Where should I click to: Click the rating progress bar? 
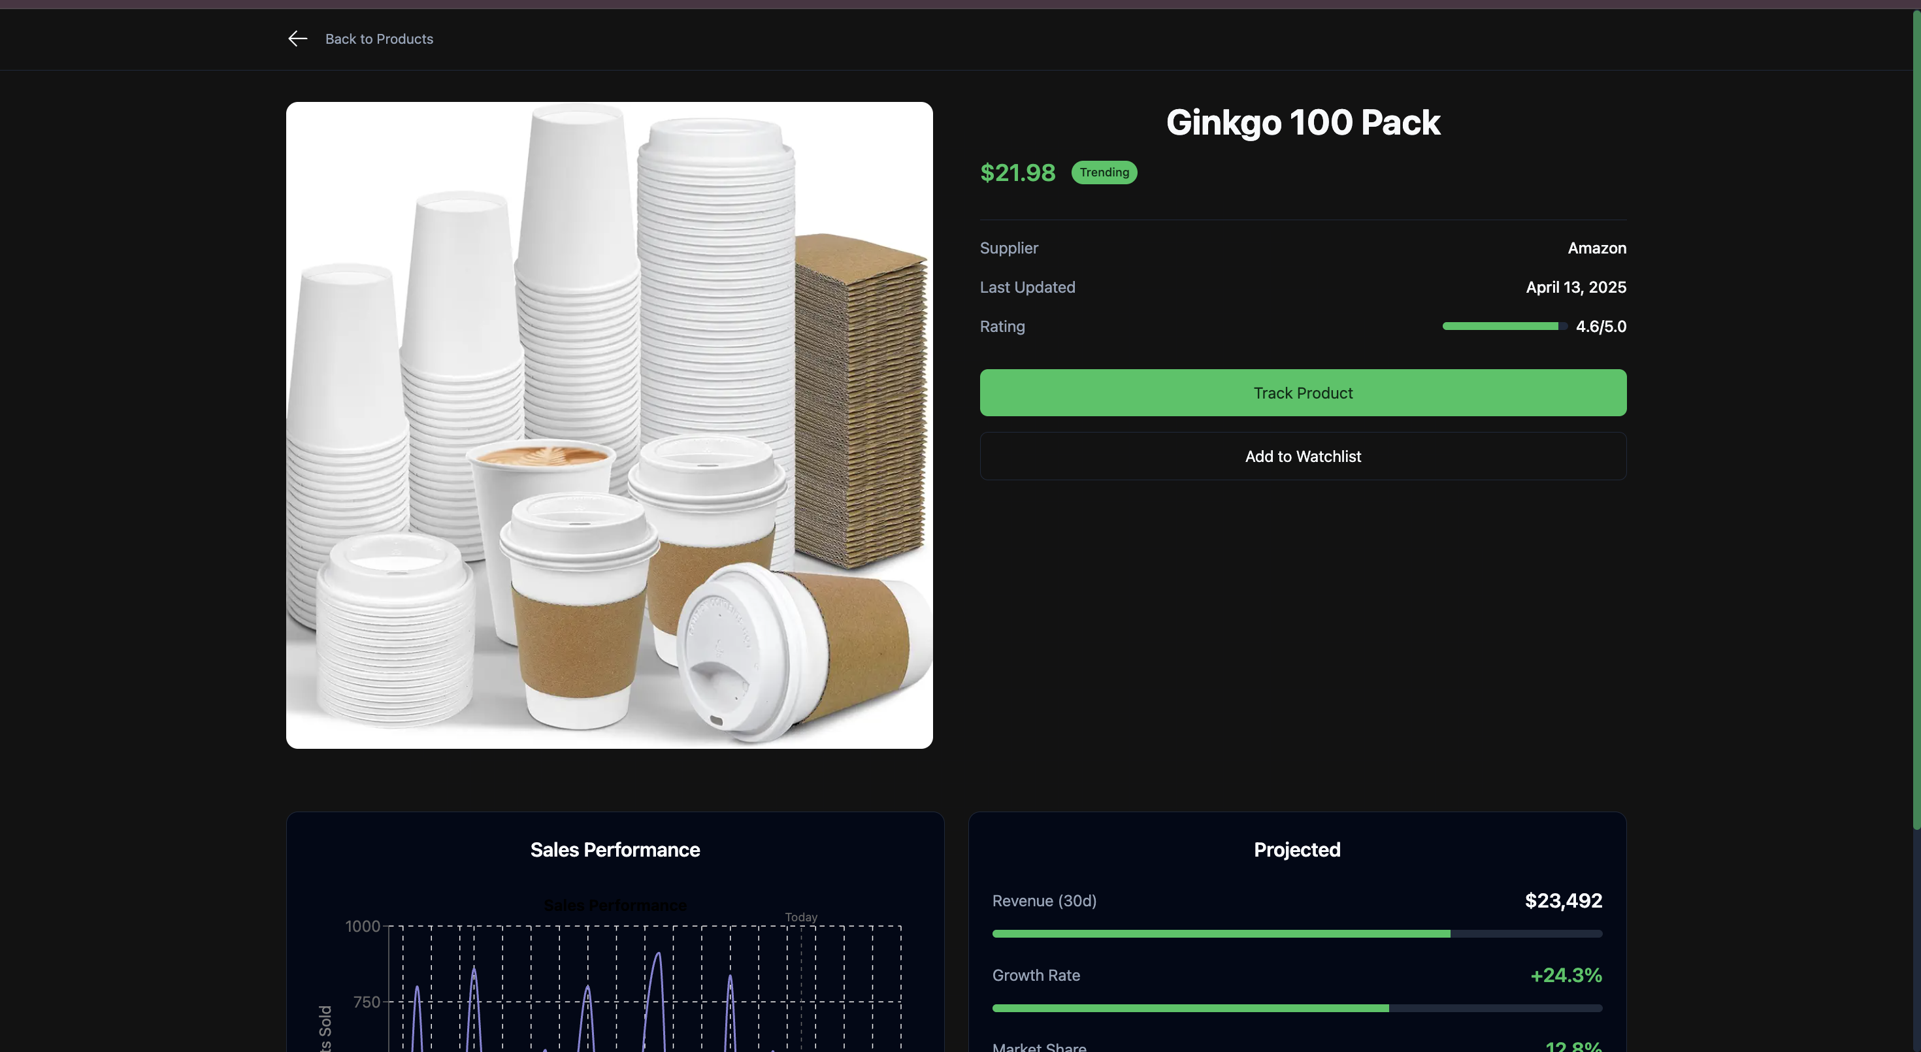click(x=1503, y=327)
